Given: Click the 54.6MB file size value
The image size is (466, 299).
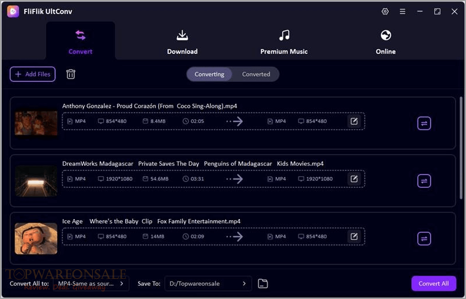Looking at the screenshot, I should click(159, 179).
